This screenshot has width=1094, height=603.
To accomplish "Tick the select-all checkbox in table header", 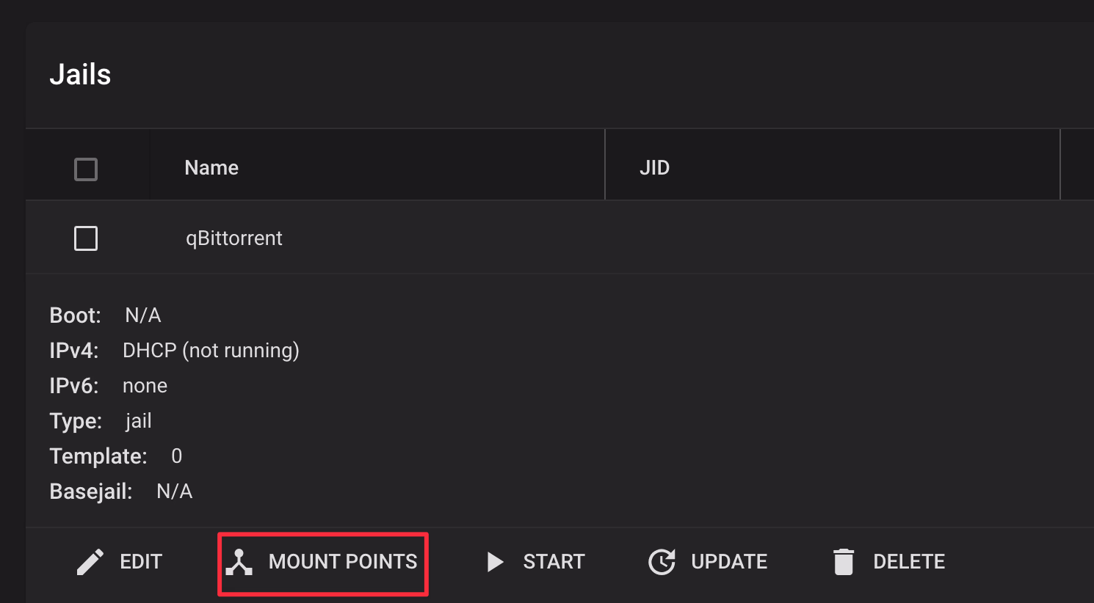I will (x=86, y=169).
